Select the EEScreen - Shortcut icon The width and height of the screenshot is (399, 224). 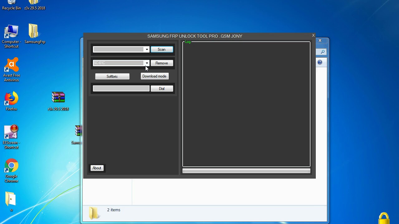tap(12, 137)
